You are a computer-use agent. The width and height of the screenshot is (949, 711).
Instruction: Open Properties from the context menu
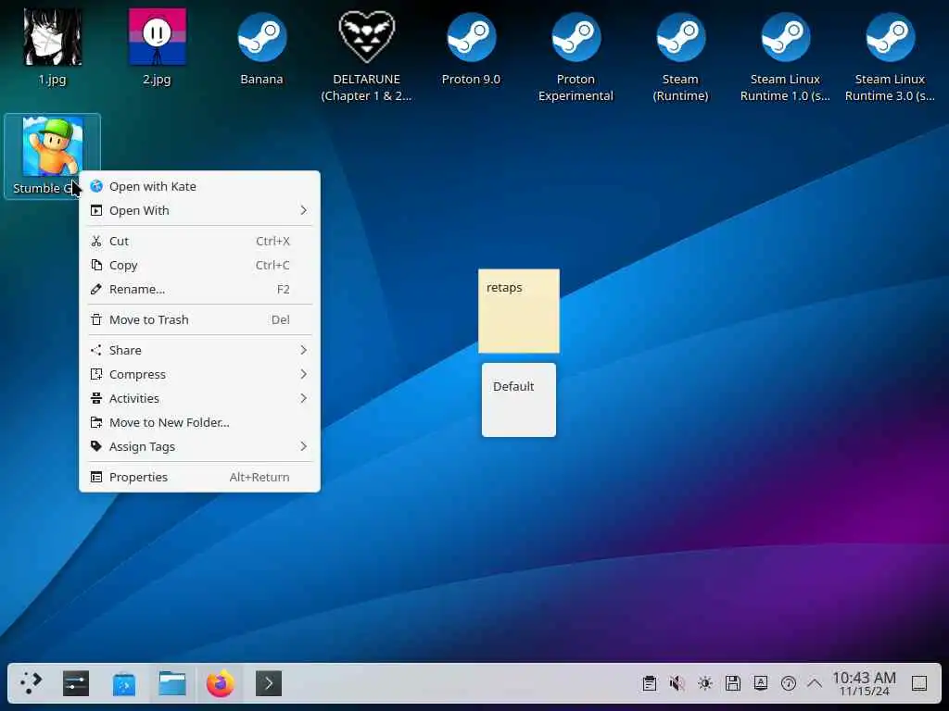(x=200, y=477)
